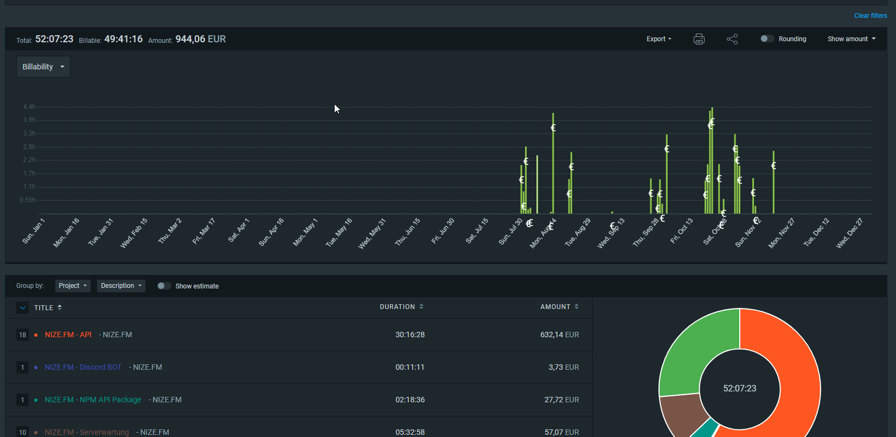The image size is (896, 437).
Task: Sort table by Duration column arrows
Action: [421, 307]
